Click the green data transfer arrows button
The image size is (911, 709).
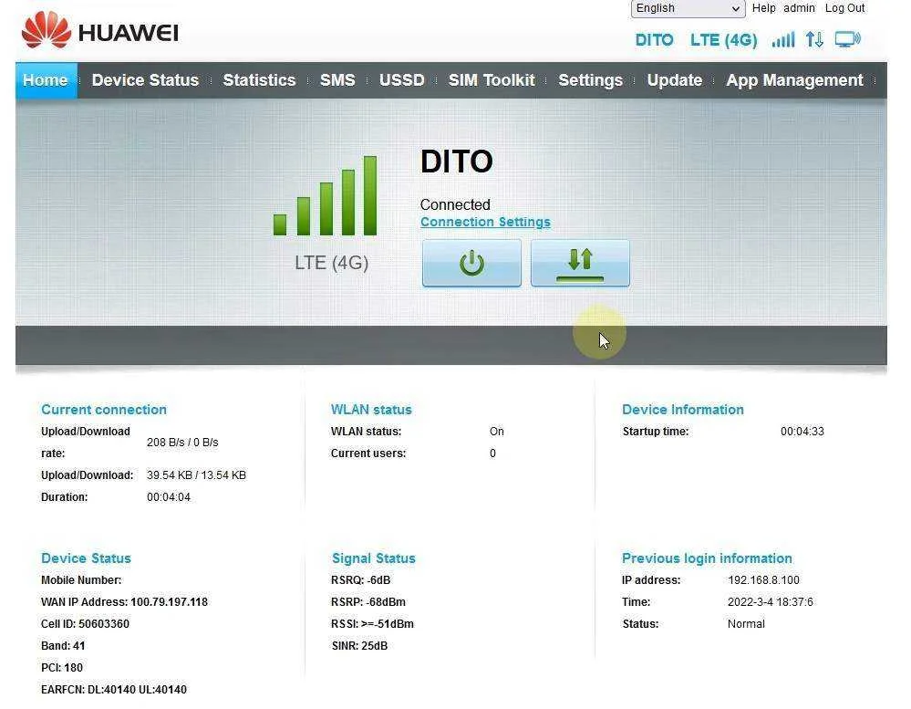click(x=580, y=264)
